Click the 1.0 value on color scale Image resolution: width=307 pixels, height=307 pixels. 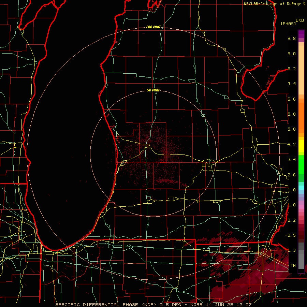click(292, 205)
